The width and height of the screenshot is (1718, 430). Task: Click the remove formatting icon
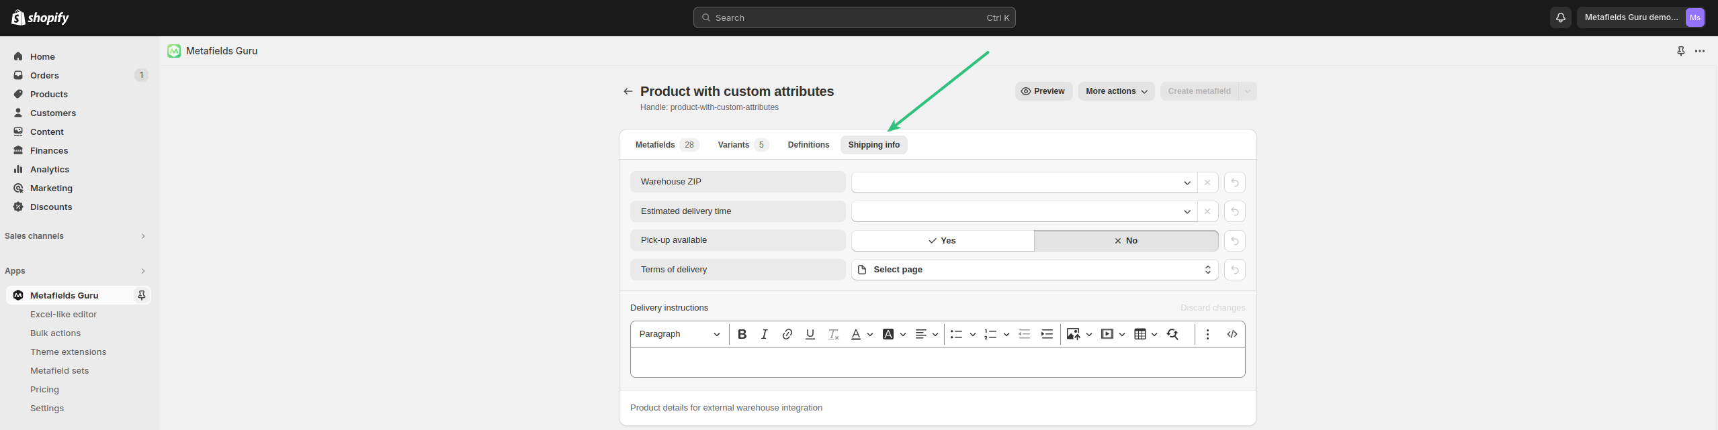[x=833, y=334]
